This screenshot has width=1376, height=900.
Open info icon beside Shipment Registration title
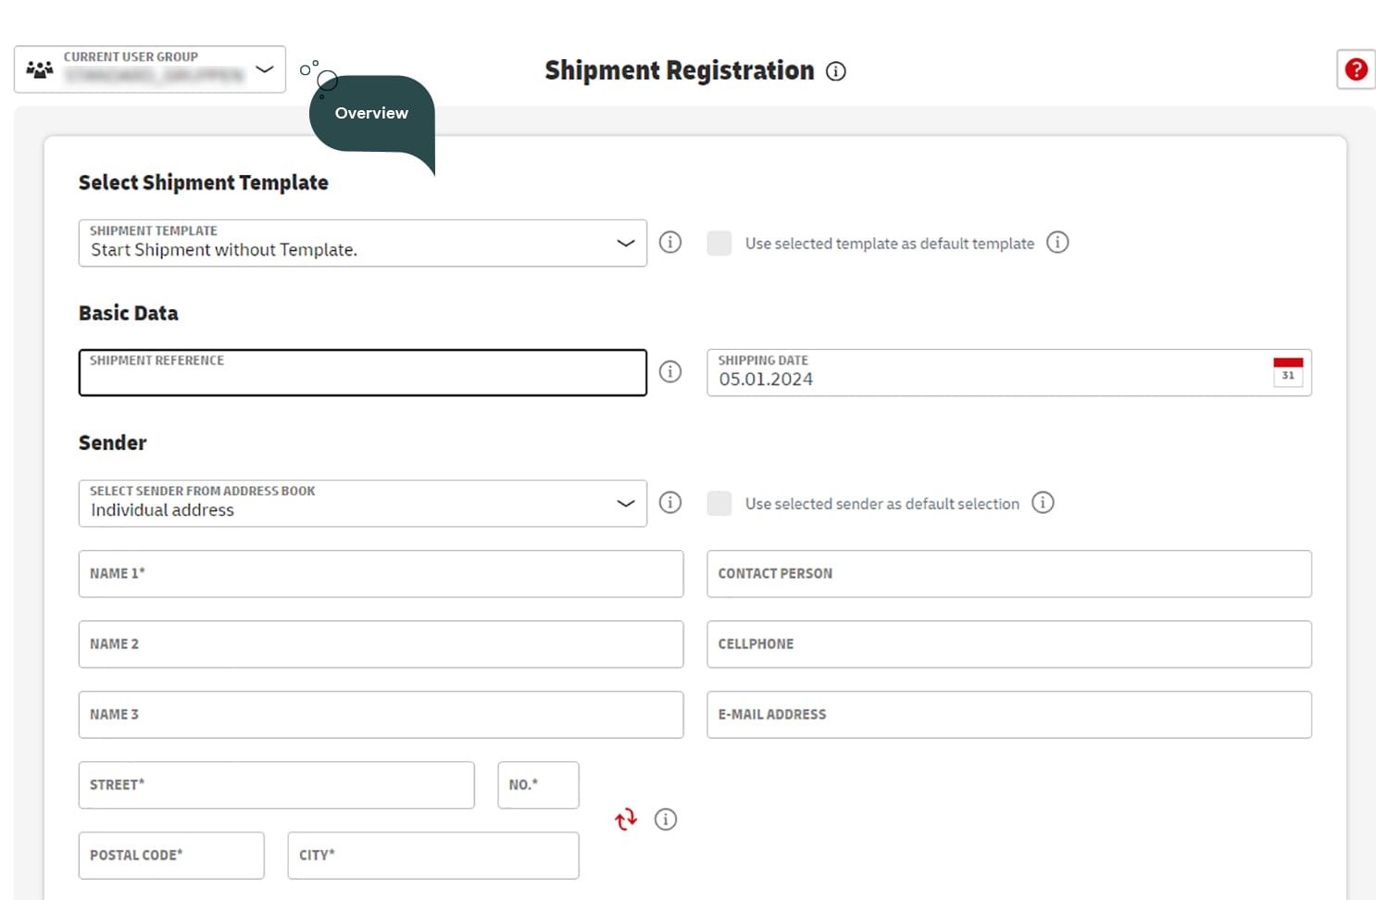(x=835, y=71)
